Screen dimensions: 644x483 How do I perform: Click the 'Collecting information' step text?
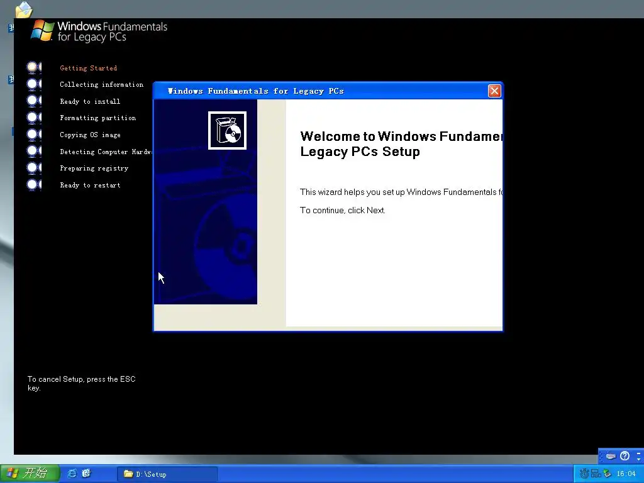pos(101,85)
